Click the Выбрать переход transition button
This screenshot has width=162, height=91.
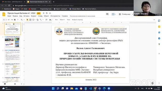click(x=77, y=20)
